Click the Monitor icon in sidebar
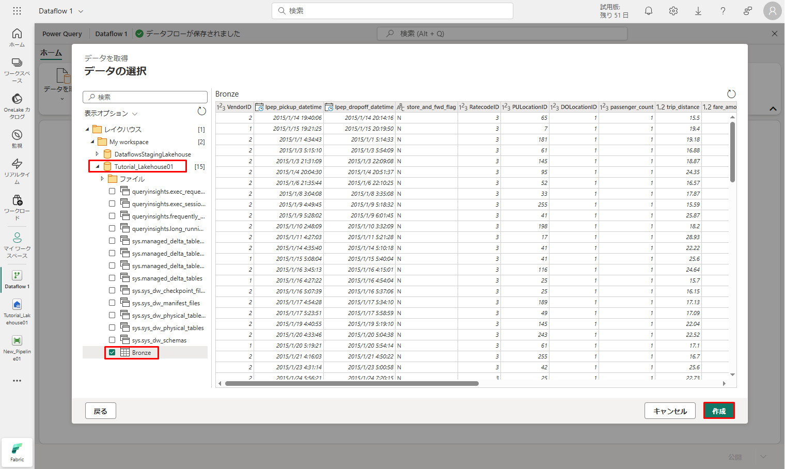The height and width of the screenshot is (469, 785). [17, 138]
